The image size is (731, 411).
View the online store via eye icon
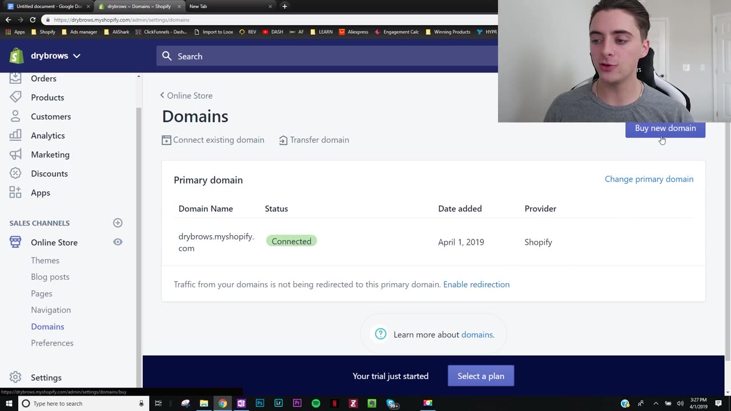pos(118,242)
